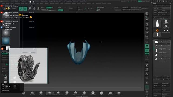Viewport: 173px width, 97px height.
Task: Click the Frame icon on right shelf
Action: pos(147,61)
